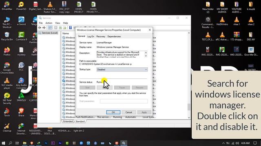261x146 pixels.
Task: Click the Resume button in service properties
Action: [x=139, y=88]
